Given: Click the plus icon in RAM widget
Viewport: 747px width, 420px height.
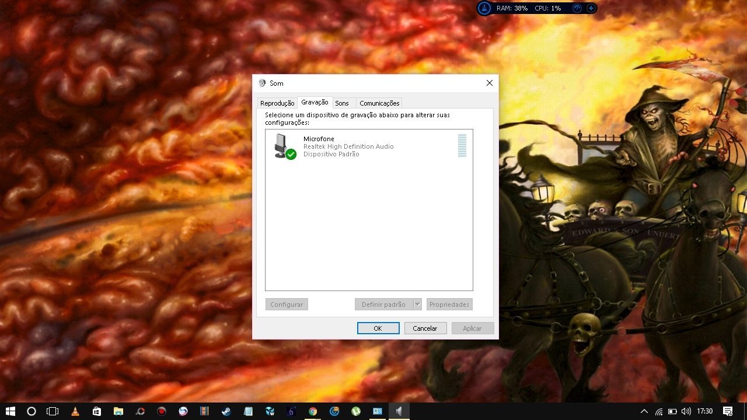Looking at the screenshot, I should 591,8.
